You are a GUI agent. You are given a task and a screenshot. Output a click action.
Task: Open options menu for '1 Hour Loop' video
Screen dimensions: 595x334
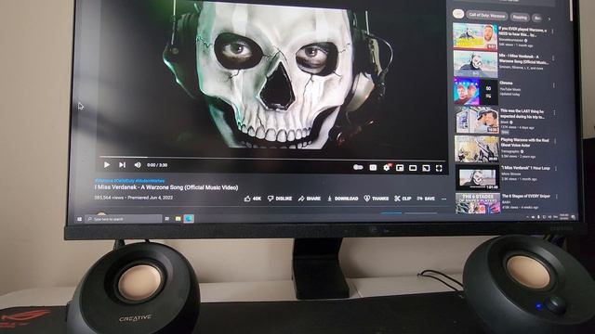tap(556, 169)
